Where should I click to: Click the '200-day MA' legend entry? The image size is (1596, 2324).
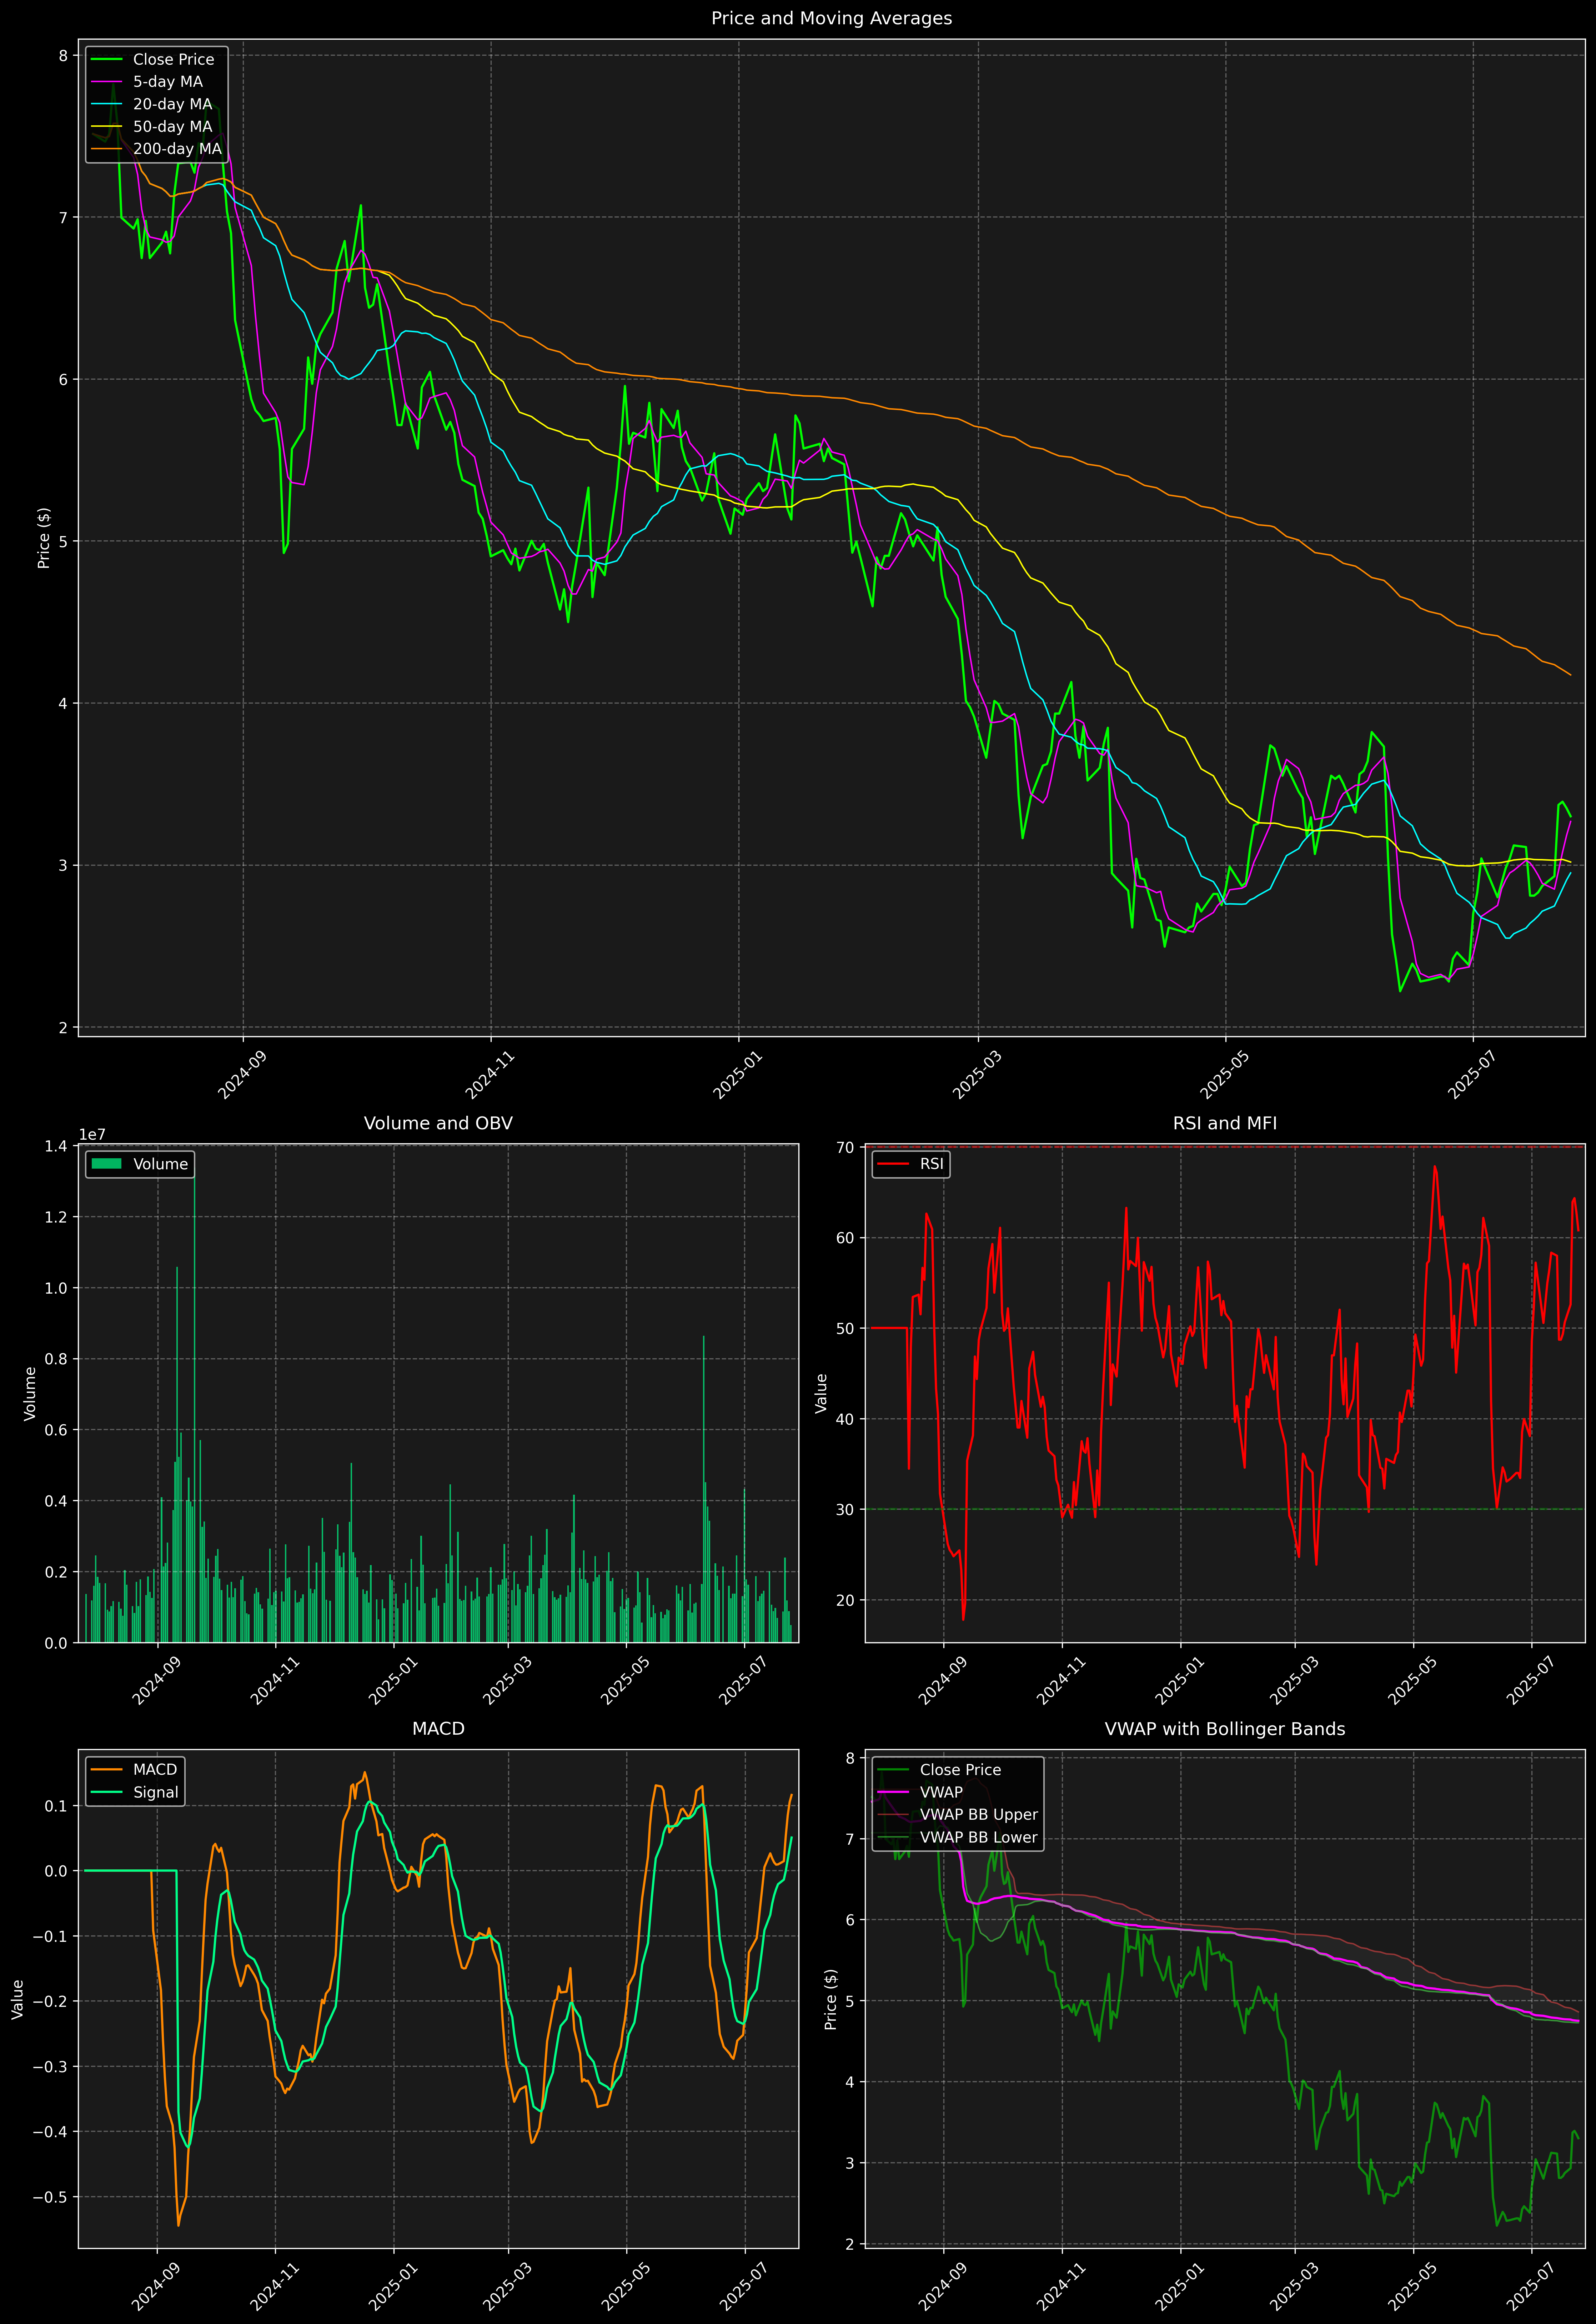tap(177, 149)
